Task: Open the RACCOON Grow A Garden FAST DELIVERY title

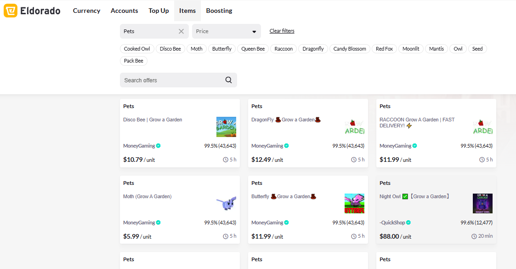Action: pos(417,122)
